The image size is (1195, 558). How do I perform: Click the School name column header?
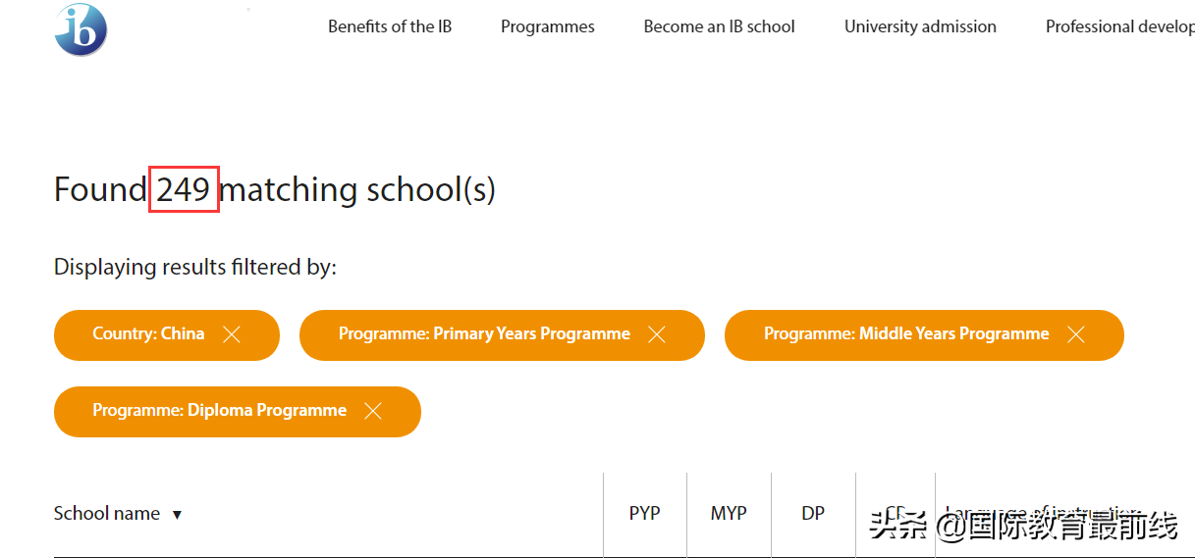106,513
